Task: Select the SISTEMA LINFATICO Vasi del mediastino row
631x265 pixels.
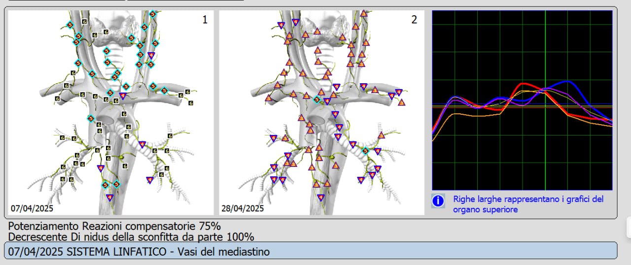Action: tap(311, 251)
